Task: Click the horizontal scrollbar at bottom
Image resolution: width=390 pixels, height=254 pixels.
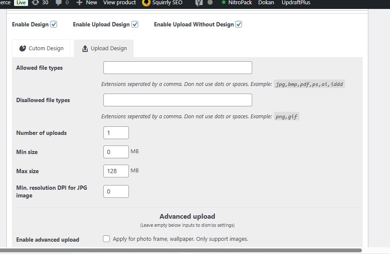Action: coord(181,251)
